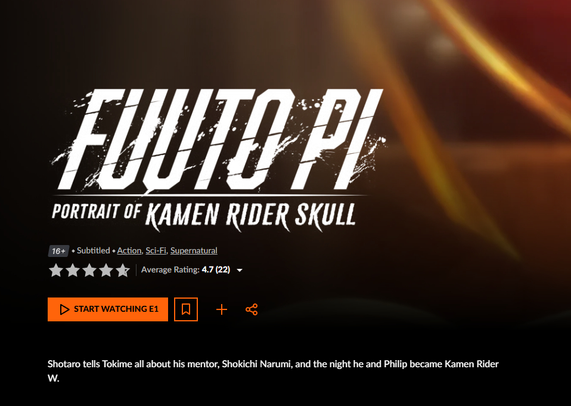This screenshot has width=571, height=406.
Task: Rate the show five stars
Action: [x=123, y=270]
